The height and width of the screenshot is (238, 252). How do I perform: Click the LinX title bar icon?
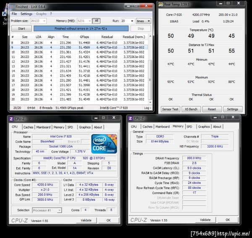(x=12, y=7)
